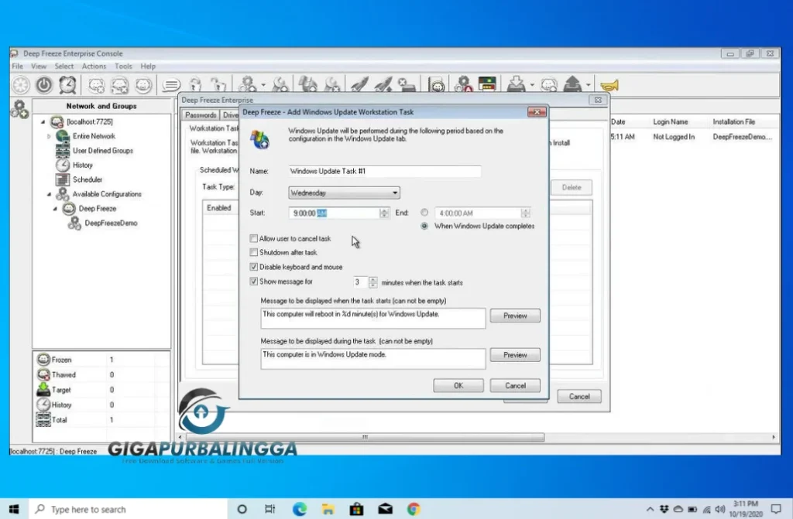
Task: Uncheck Disable keyboard and mouse
Action: pyautogui.click(x=254, y=267)
